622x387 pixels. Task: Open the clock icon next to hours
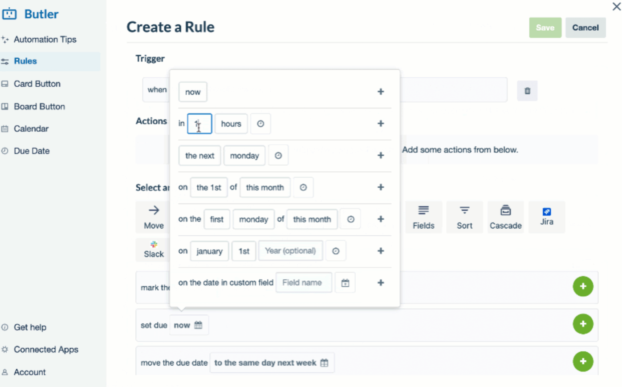[x=260, y=124]
